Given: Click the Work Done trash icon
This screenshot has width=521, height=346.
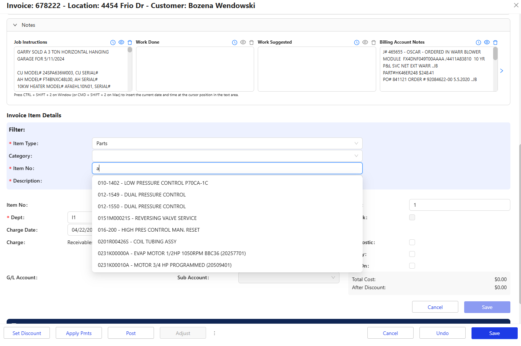Looking at the screenshot, I should tap(252, 43).
